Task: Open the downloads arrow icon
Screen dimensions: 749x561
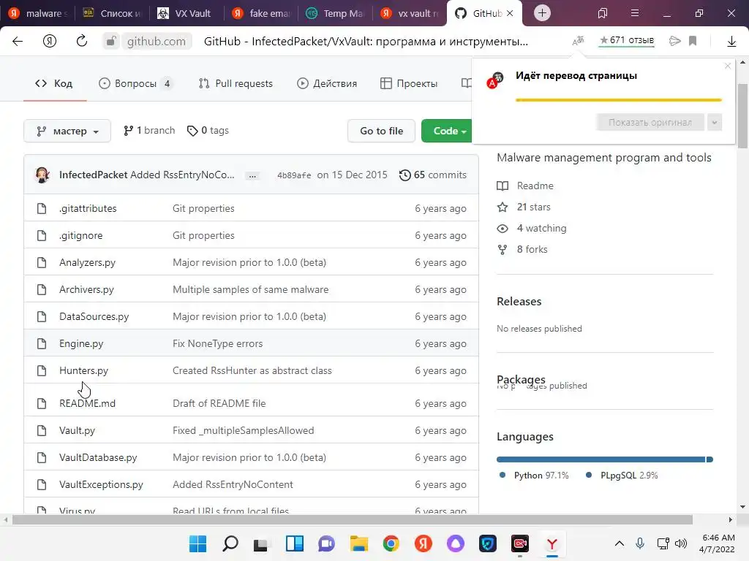Action: 731,42
